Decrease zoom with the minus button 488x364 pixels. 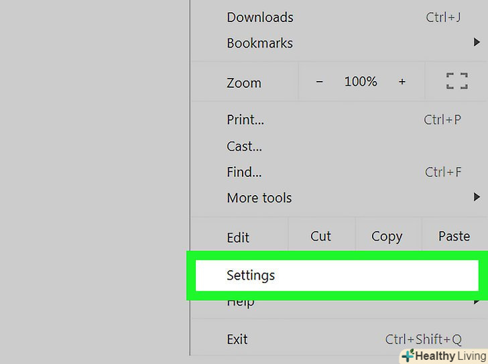319,82
